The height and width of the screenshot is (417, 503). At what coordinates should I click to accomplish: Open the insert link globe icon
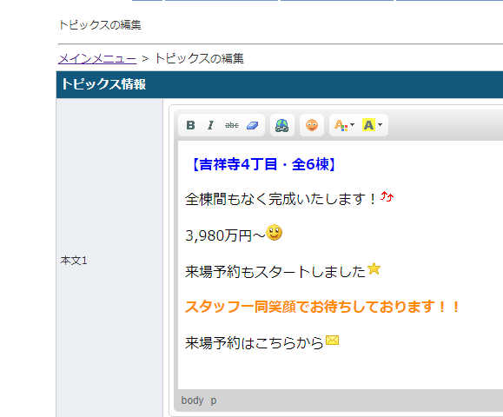(x=282, y=125)
